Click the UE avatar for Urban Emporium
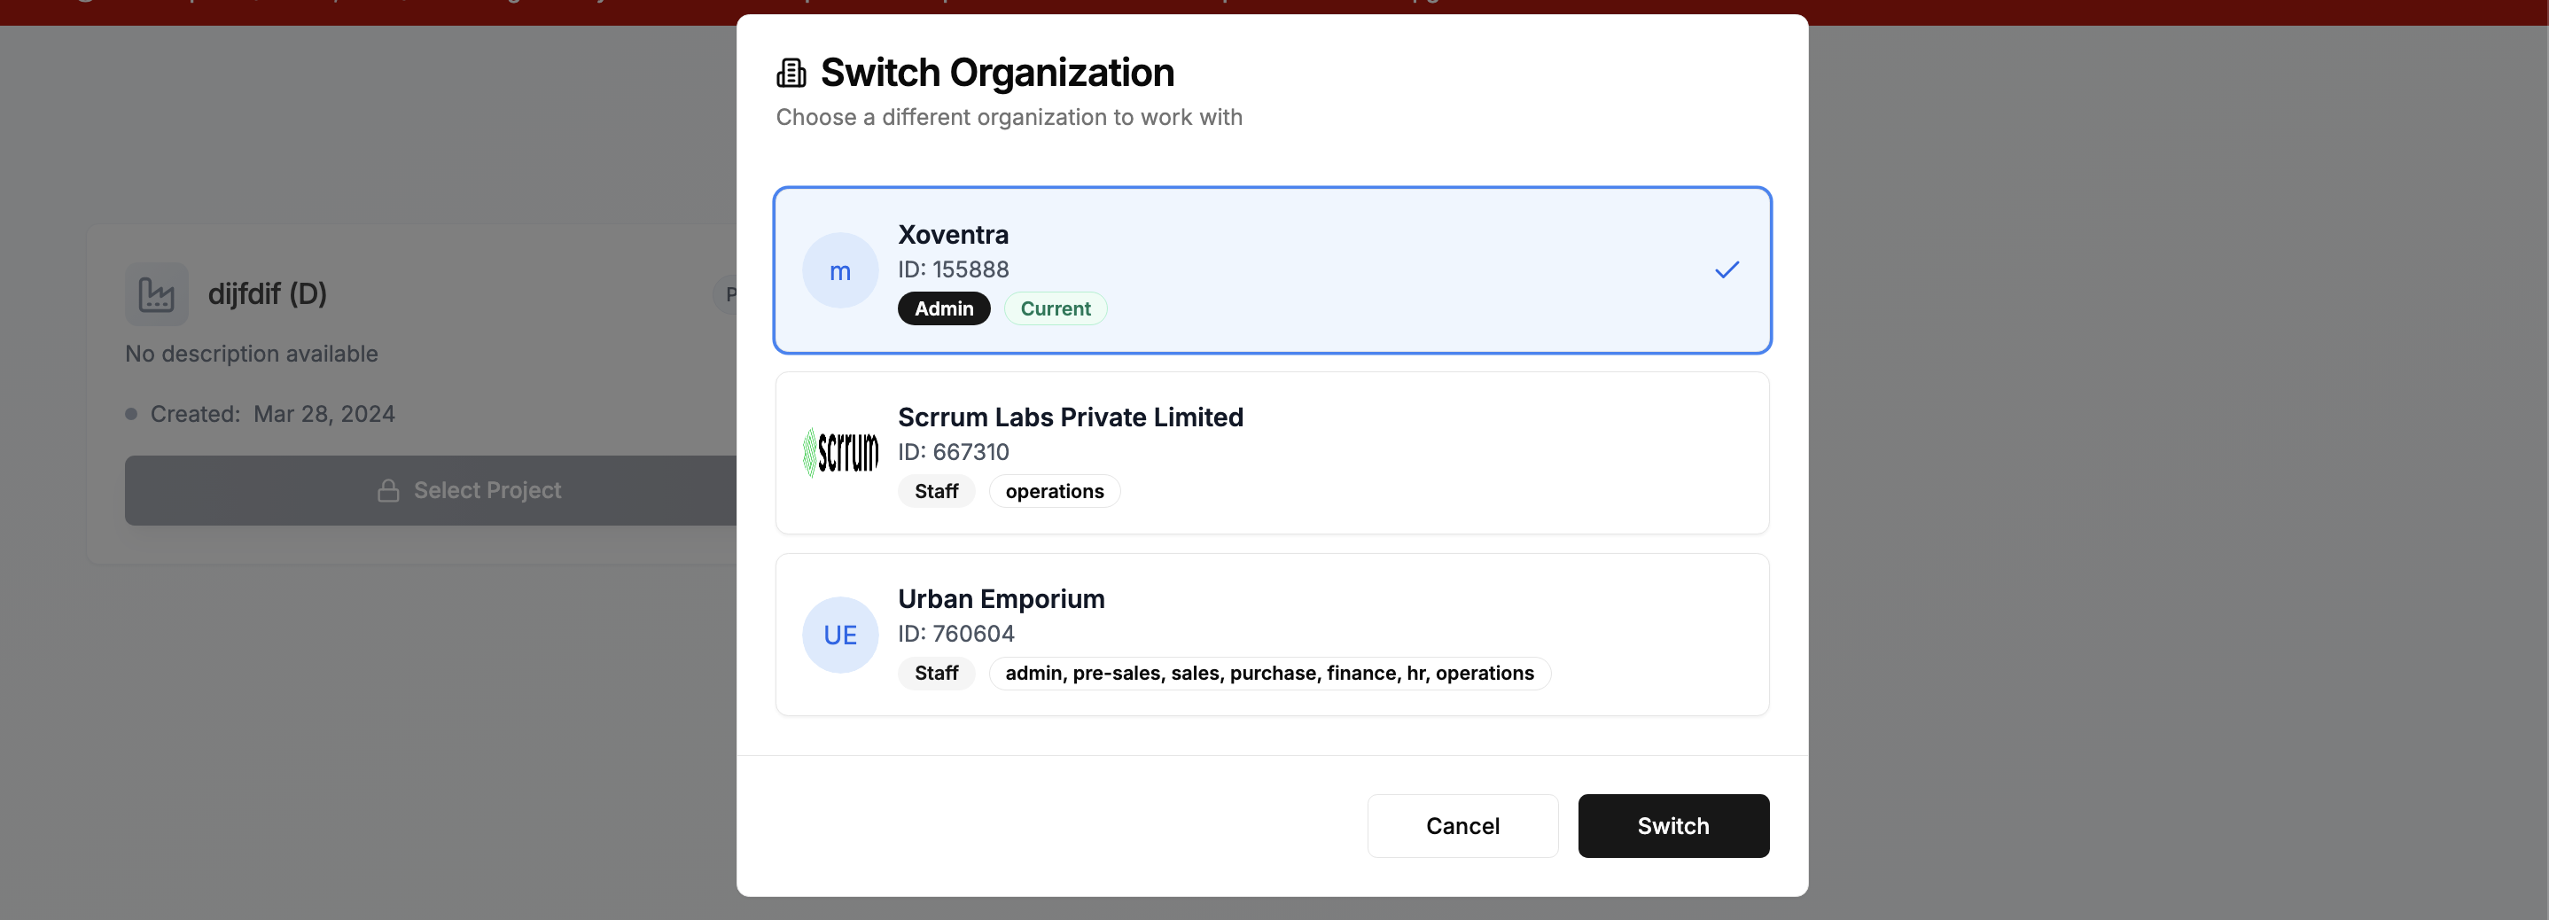The image size is (2549, 920). click(x=839, y=634)
